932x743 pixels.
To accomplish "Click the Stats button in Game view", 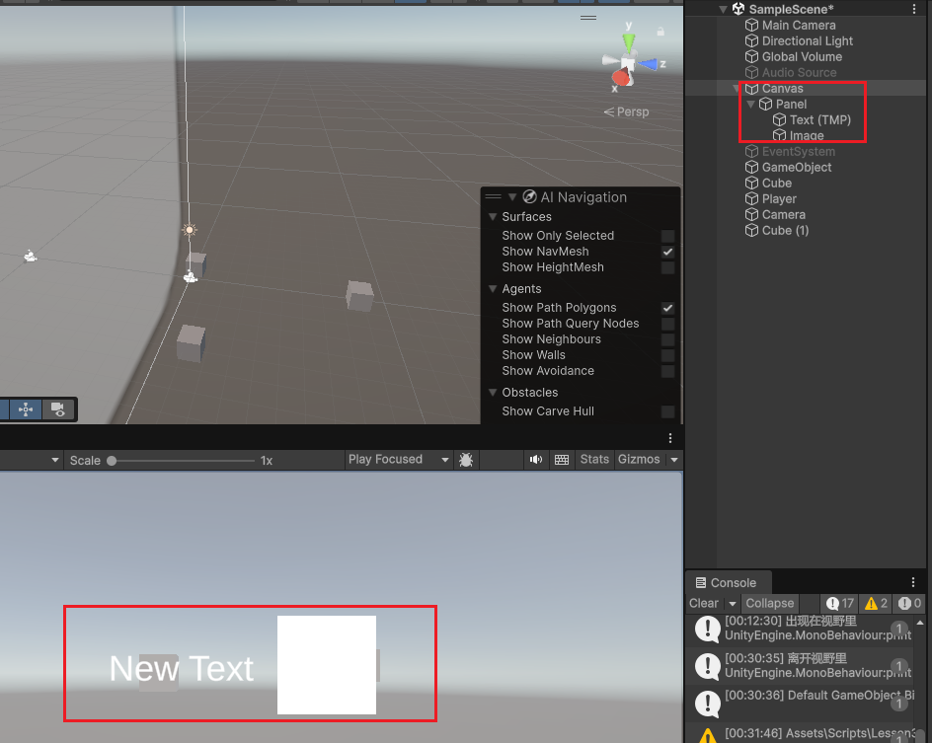I will (594, 460).
